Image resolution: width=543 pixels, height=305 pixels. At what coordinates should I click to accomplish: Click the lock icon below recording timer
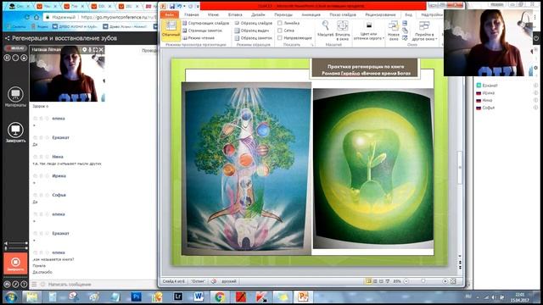[x=24, y=58]
